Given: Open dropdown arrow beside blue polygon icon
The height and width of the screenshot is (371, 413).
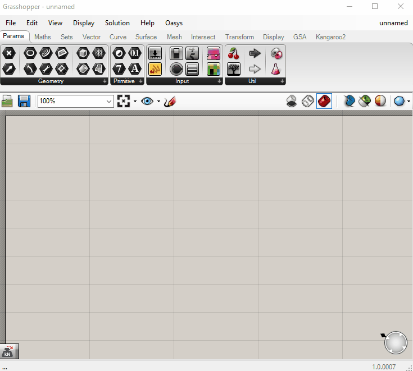Looking at the screenshot, I should 409,101.
